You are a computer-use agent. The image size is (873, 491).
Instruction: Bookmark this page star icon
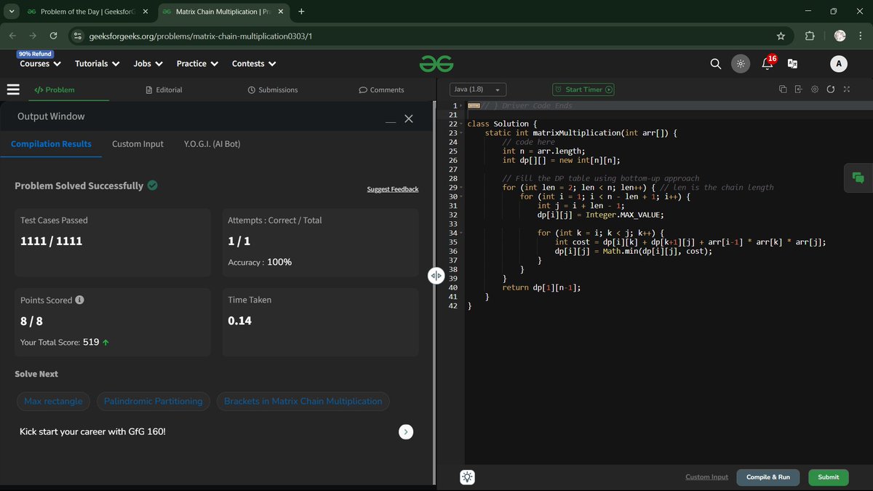(x=781, y=36)
